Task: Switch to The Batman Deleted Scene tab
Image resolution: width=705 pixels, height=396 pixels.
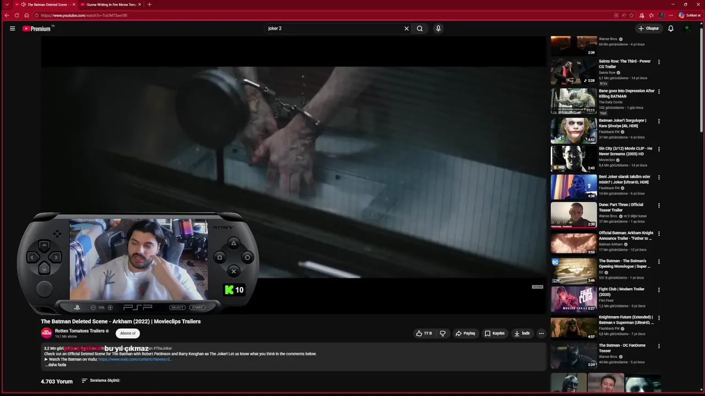Action: pyautogui.click(x=44, y=4)
